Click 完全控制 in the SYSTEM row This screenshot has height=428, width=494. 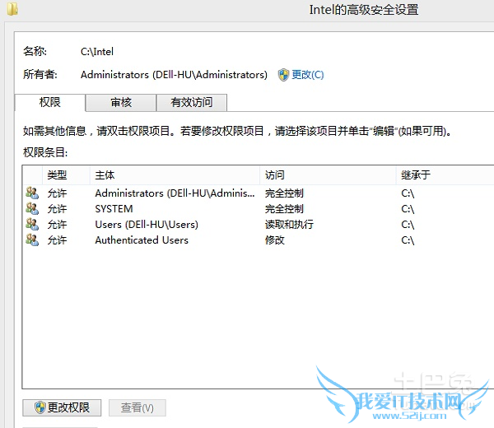[284, 209]
